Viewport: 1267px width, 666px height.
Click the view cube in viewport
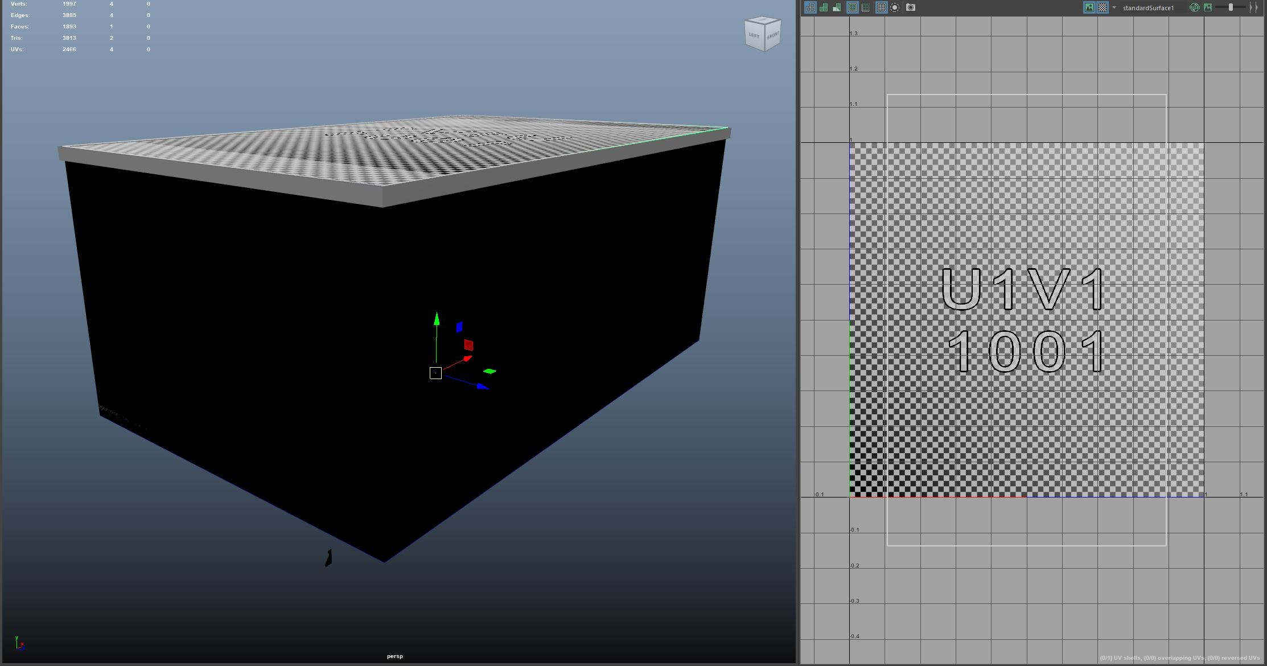point(763,34)
